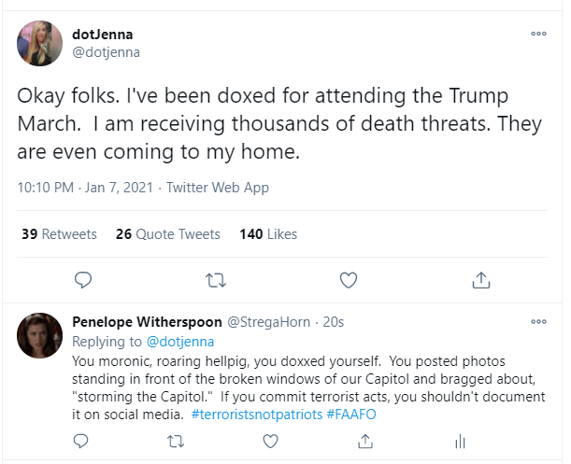View the 26 Quote Tweets list
Image resolution: width=571 pixels, height=464 pixels.
[x=168, y=233]
